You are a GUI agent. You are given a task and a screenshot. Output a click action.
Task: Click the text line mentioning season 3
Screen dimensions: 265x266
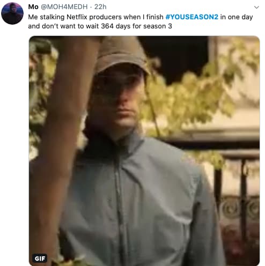[100, 26]
